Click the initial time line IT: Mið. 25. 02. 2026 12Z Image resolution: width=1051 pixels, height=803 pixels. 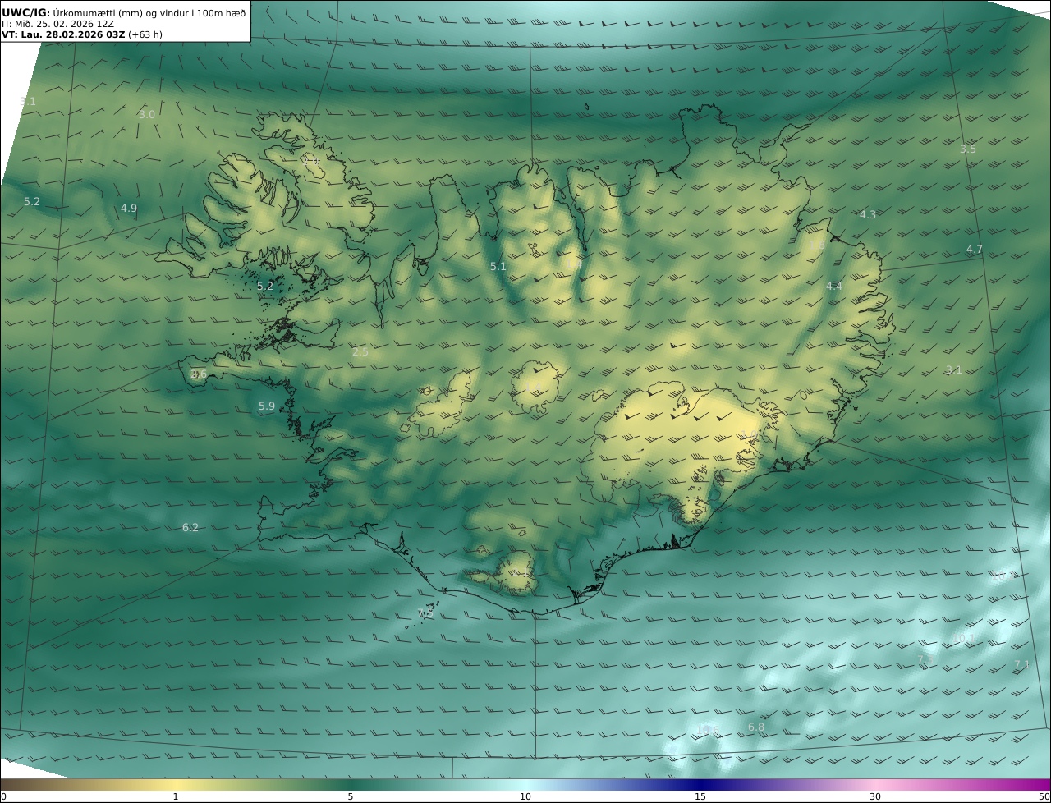pyautogui.click(x=57, y=24)
